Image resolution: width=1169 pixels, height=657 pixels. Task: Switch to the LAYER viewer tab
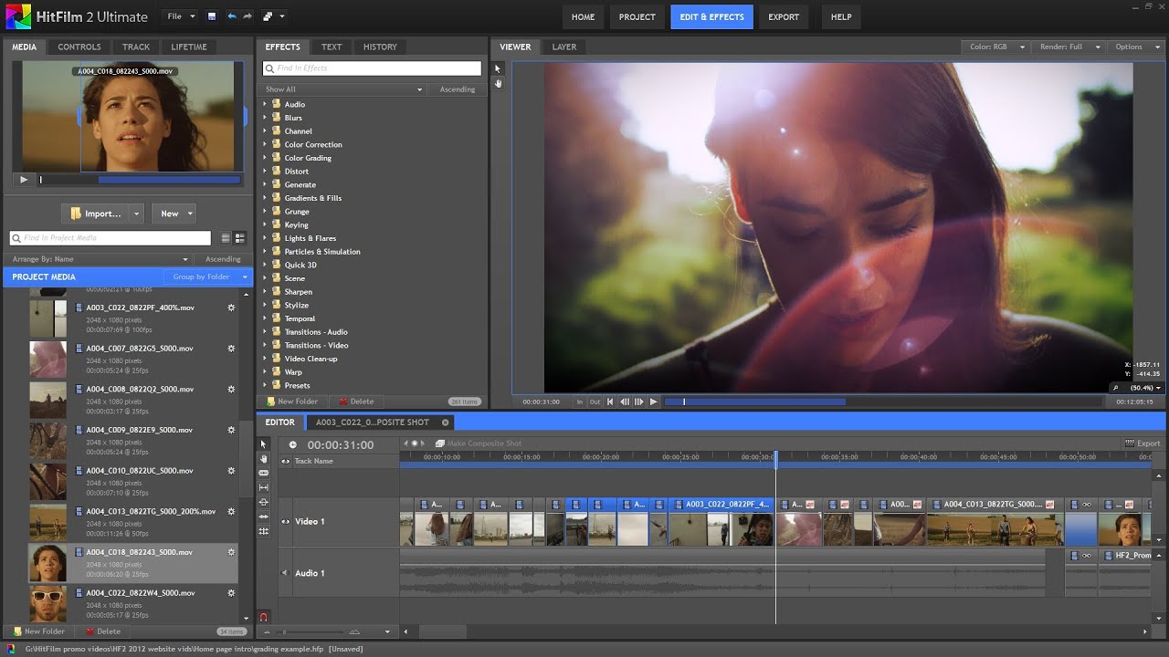click(564, 47)
